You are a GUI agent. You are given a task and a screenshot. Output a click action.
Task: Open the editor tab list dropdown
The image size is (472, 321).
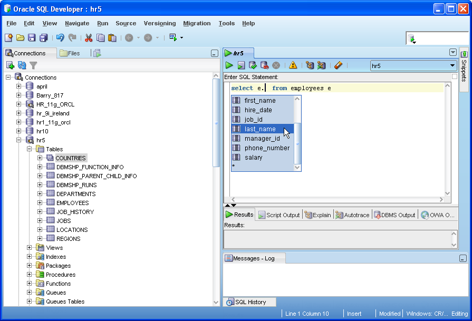[x=452, y=52]
